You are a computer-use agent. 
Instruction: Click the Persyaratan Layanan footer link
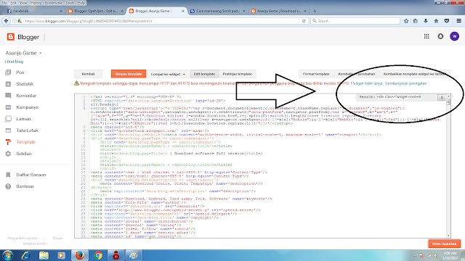click(23, 238)
